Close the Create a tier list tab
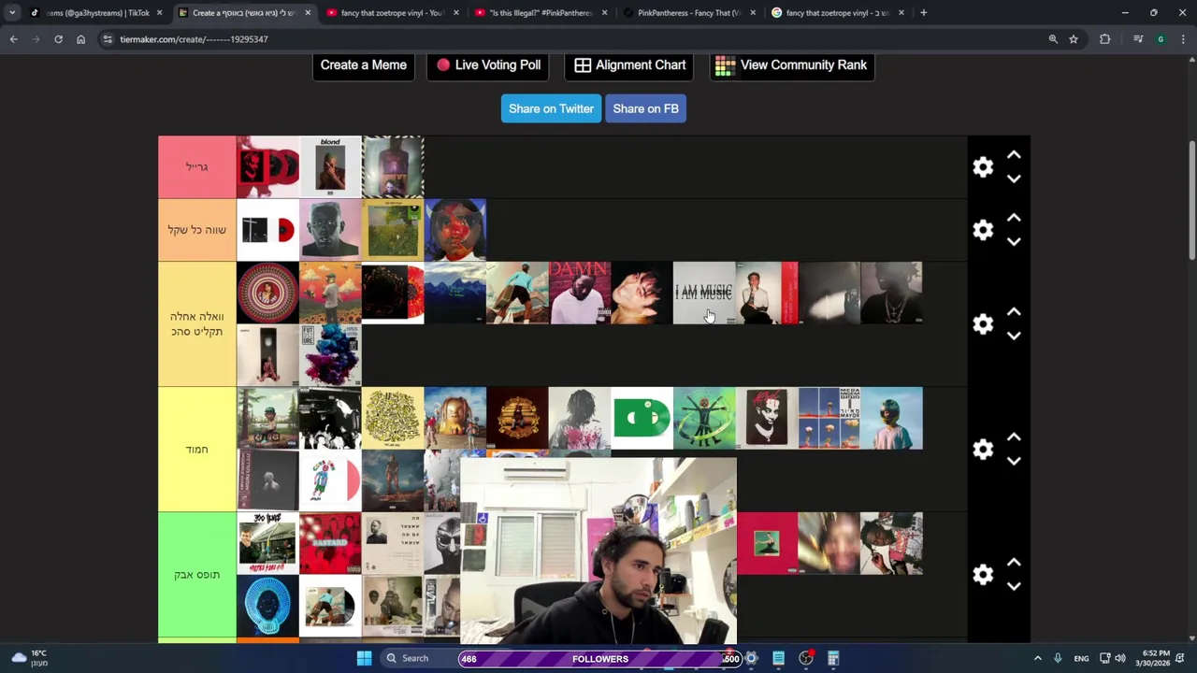 click(x=308, y=13)
